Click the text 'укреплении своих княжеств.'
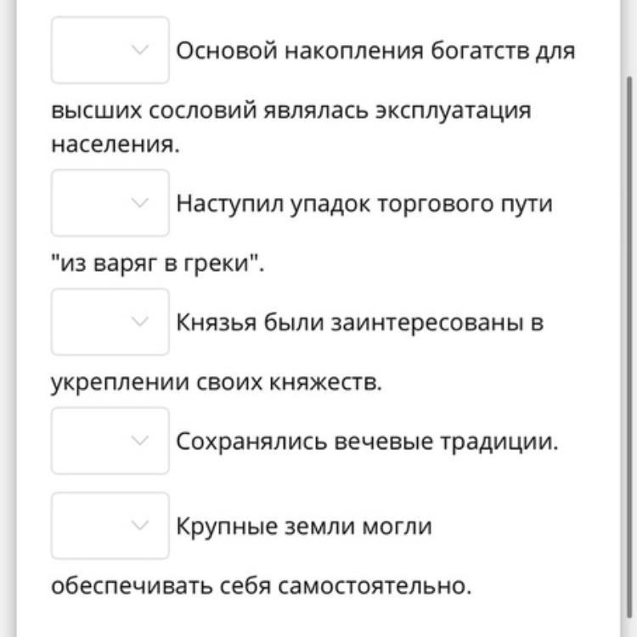The image size is (637, 637). coord(217,383)
